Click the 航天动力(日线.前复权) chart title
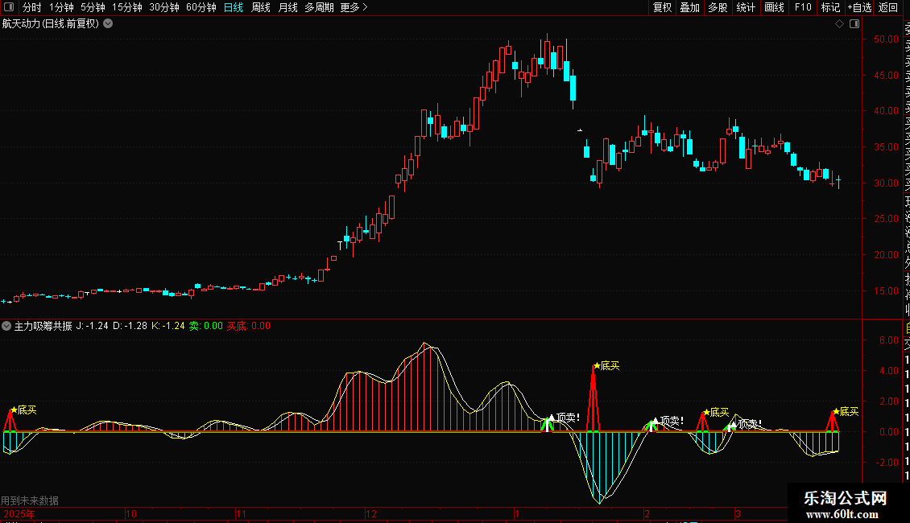Image resolution: width=910 pixels, height=523 pixels. [51, 24]
